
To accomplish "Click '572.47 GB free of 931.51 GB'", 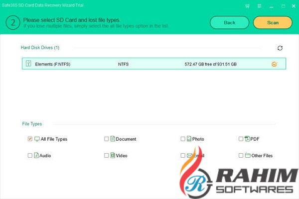I will coord(210,64).
